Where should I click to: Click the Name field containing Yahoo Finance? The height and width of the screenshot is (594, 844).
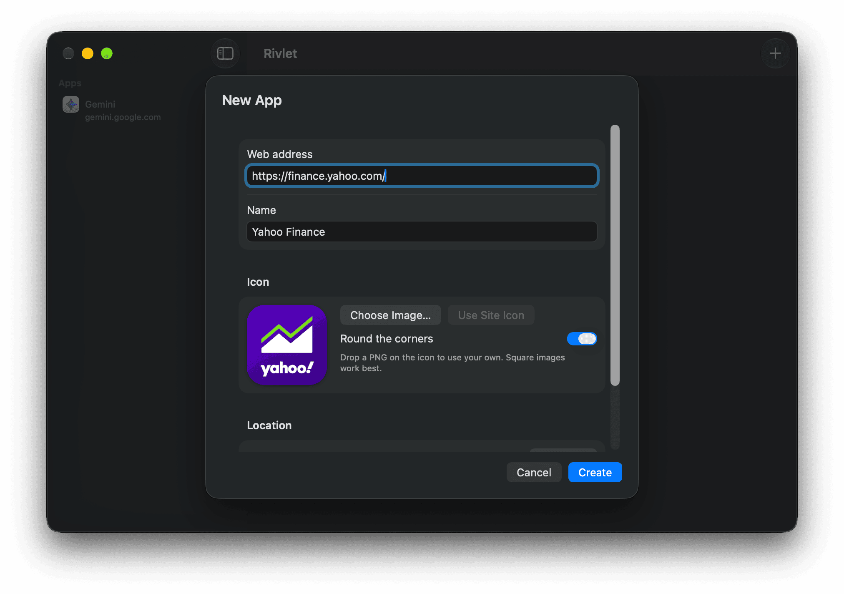(x=422, y=232)
